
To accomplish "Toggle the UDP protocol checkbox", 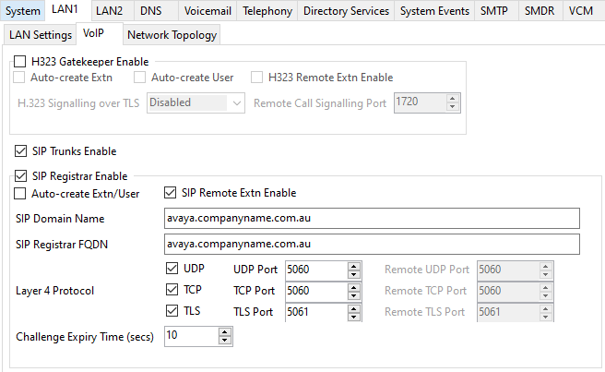I will click(x=172, y=268).
